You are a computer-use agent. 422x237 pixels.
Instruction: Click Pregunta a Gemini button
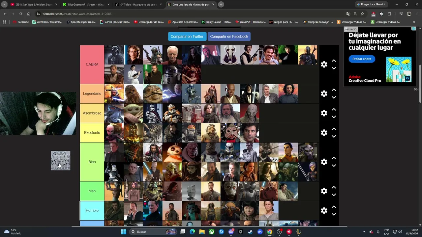(371, 4)
